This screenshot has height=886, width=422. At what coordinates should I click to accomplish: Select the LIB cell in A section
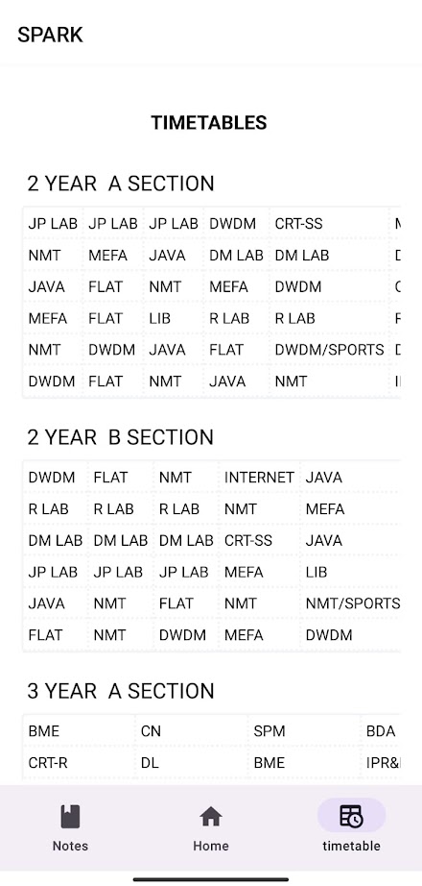point(159,318)
